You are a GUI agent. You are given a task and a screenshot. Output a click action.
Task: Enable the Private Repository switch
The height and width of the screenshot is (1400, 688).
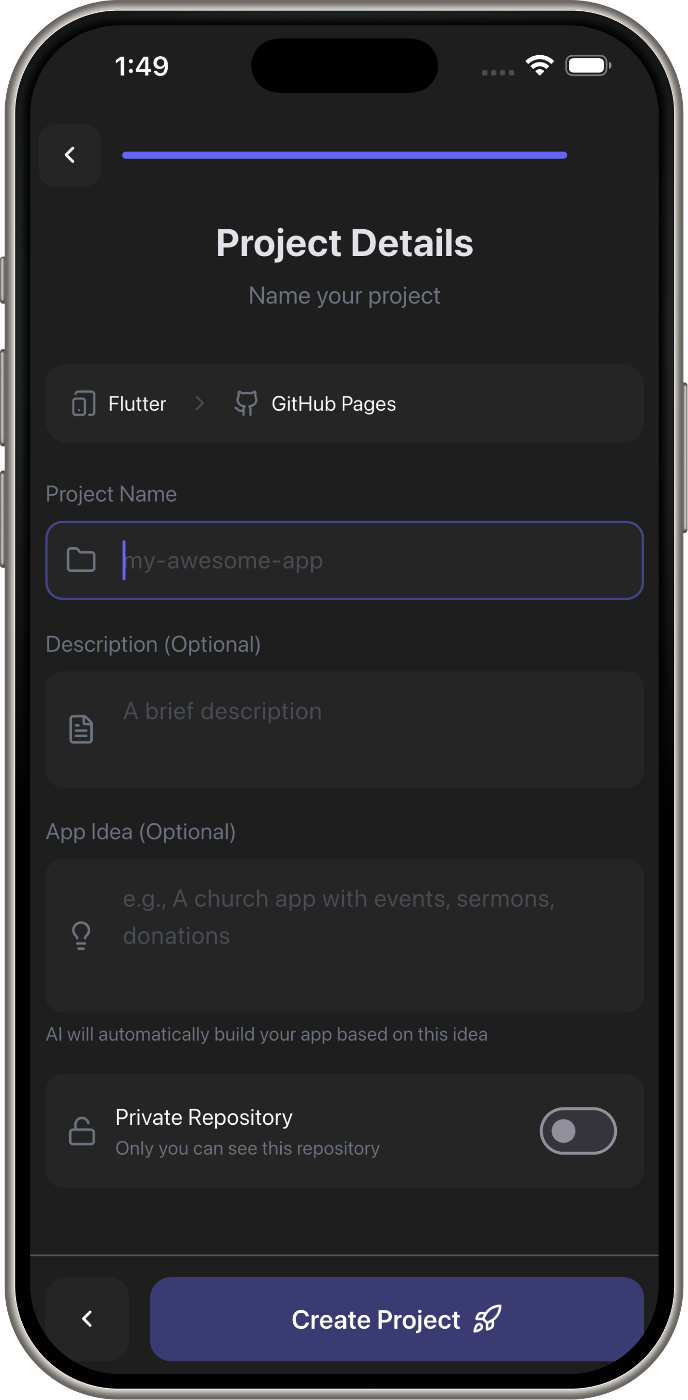coord(578,1131)
